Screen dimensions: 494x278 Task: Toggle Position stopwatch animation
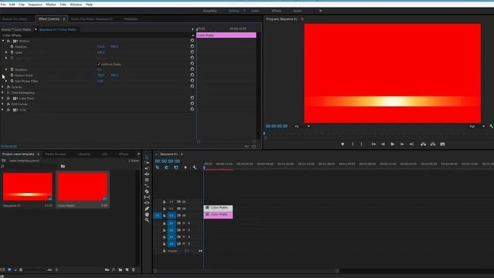point(12,46)
